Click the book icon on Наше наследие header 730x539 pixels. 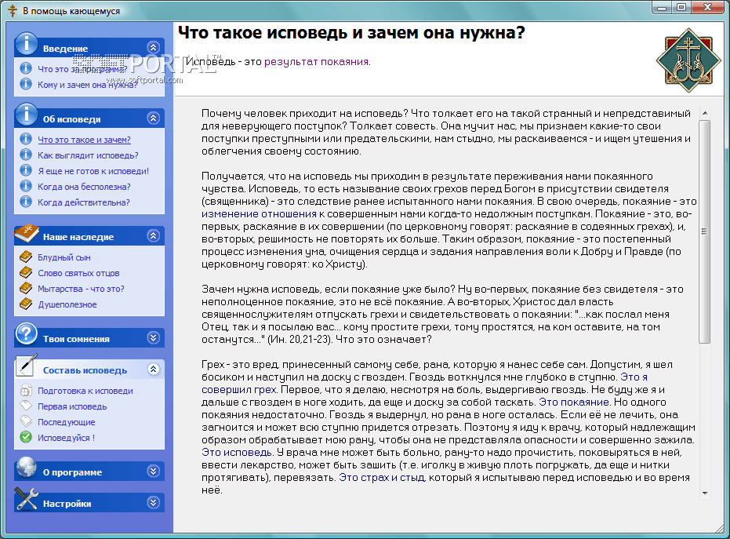click(27, 233)
